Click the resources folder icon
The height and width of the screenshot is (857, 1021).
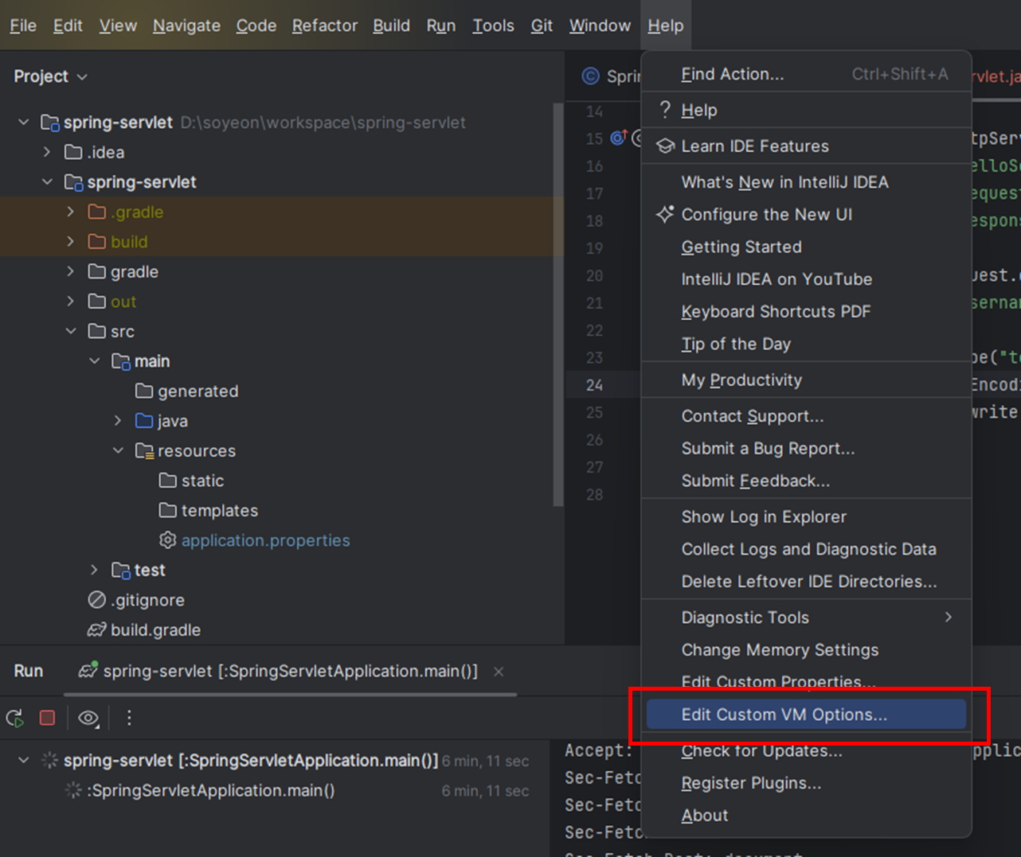pos(144,450)
